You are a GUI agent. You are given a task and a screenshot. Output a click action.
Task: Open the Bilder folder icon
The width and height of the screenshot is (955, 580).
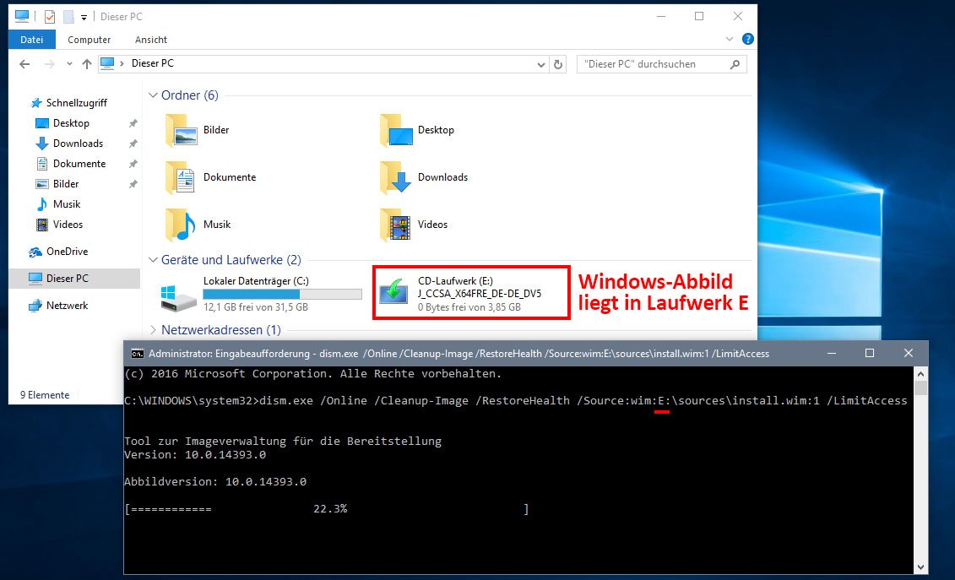[181, 131]
